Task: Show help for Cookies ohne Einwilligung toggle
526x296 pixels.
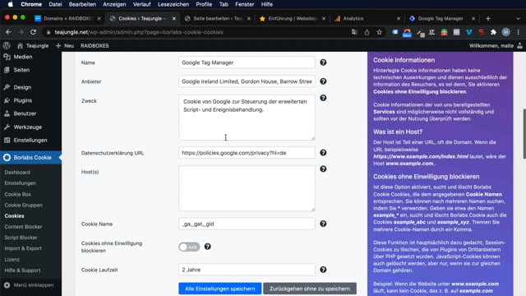Action: coord(208,247)
